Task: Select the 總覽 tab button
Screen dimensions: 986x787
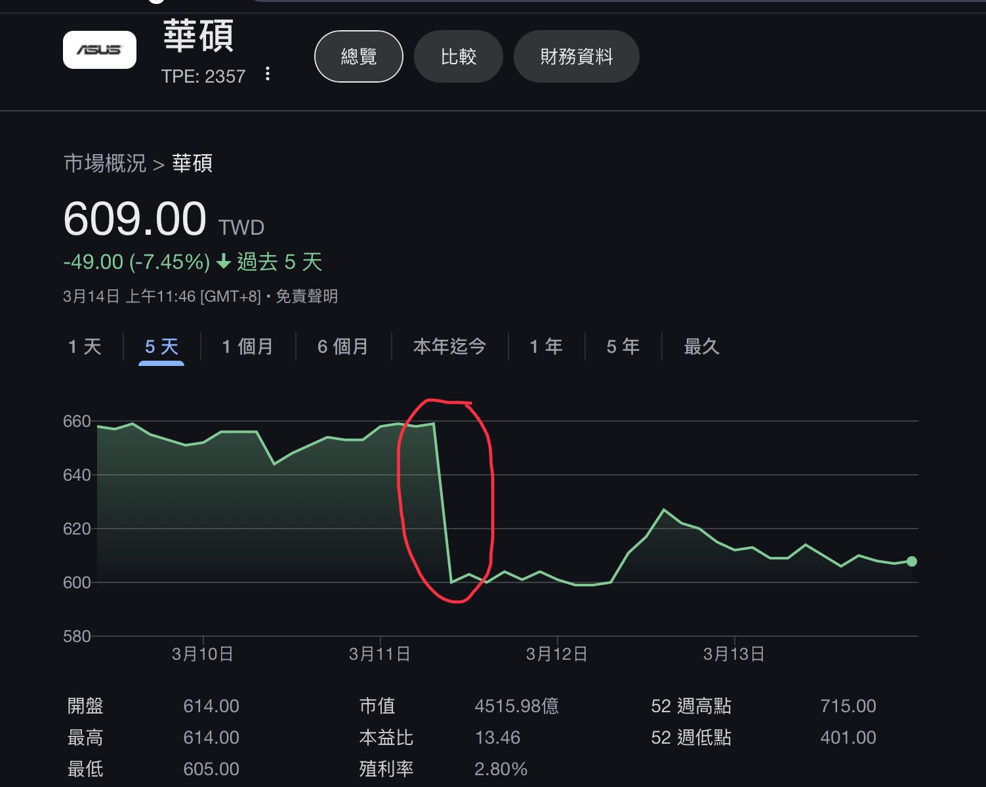Action: (359, 56)
